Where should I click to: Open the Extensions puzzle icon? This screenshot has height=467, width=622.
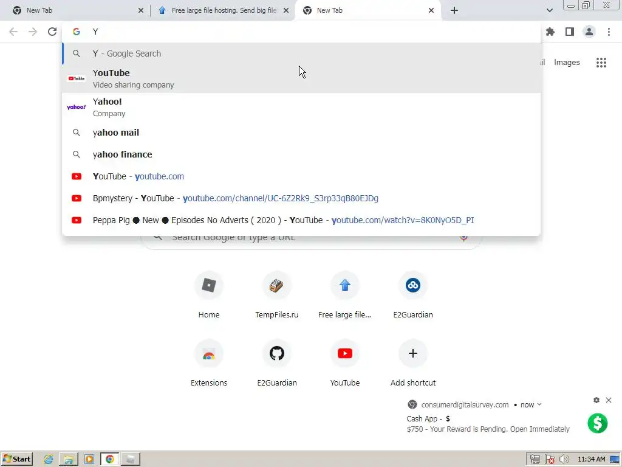(550, 32)
